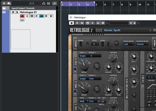Viewport: 156px width, 111px height.
Task: Click bar 10 on the timeline ruler
Action: (140, 4)
